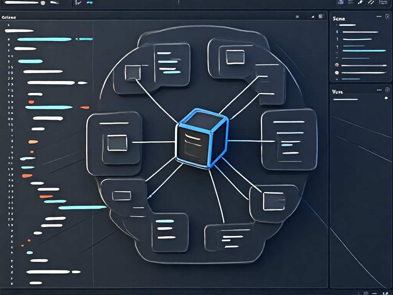Click the circular icon in the Vare panel header
The width and height of the screenshot is (393, 295).
pyautogui.click(x=388, y=90)
